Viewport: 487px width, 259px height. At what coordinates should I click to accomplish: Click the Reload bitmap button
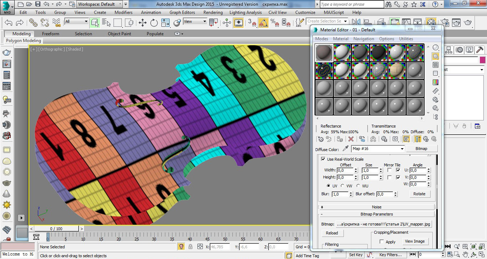[x=332, y=233]
